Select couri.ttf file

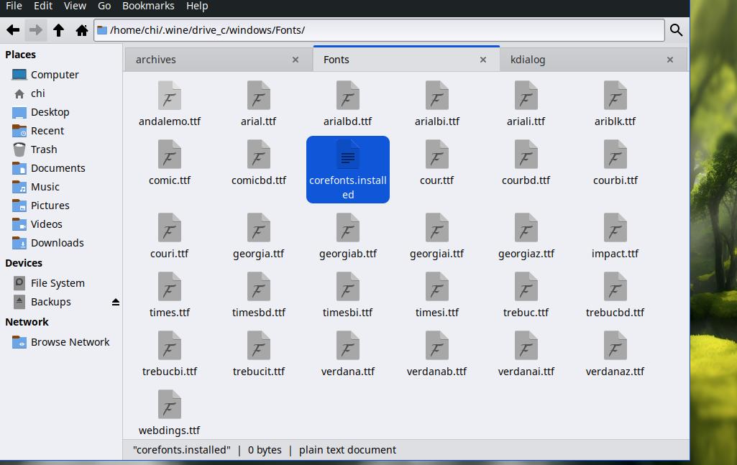[x=169, y=236]
